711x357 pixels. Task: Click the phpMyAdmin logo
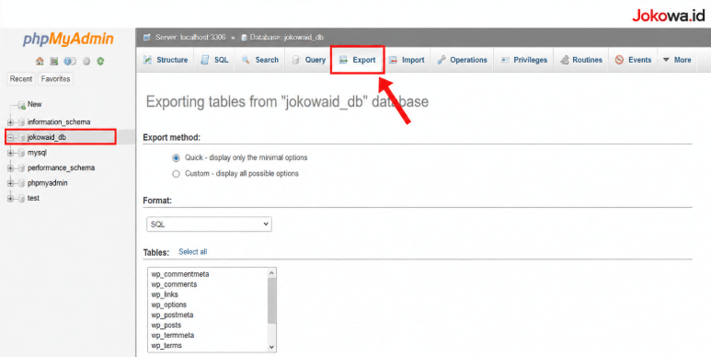[68, 39]
